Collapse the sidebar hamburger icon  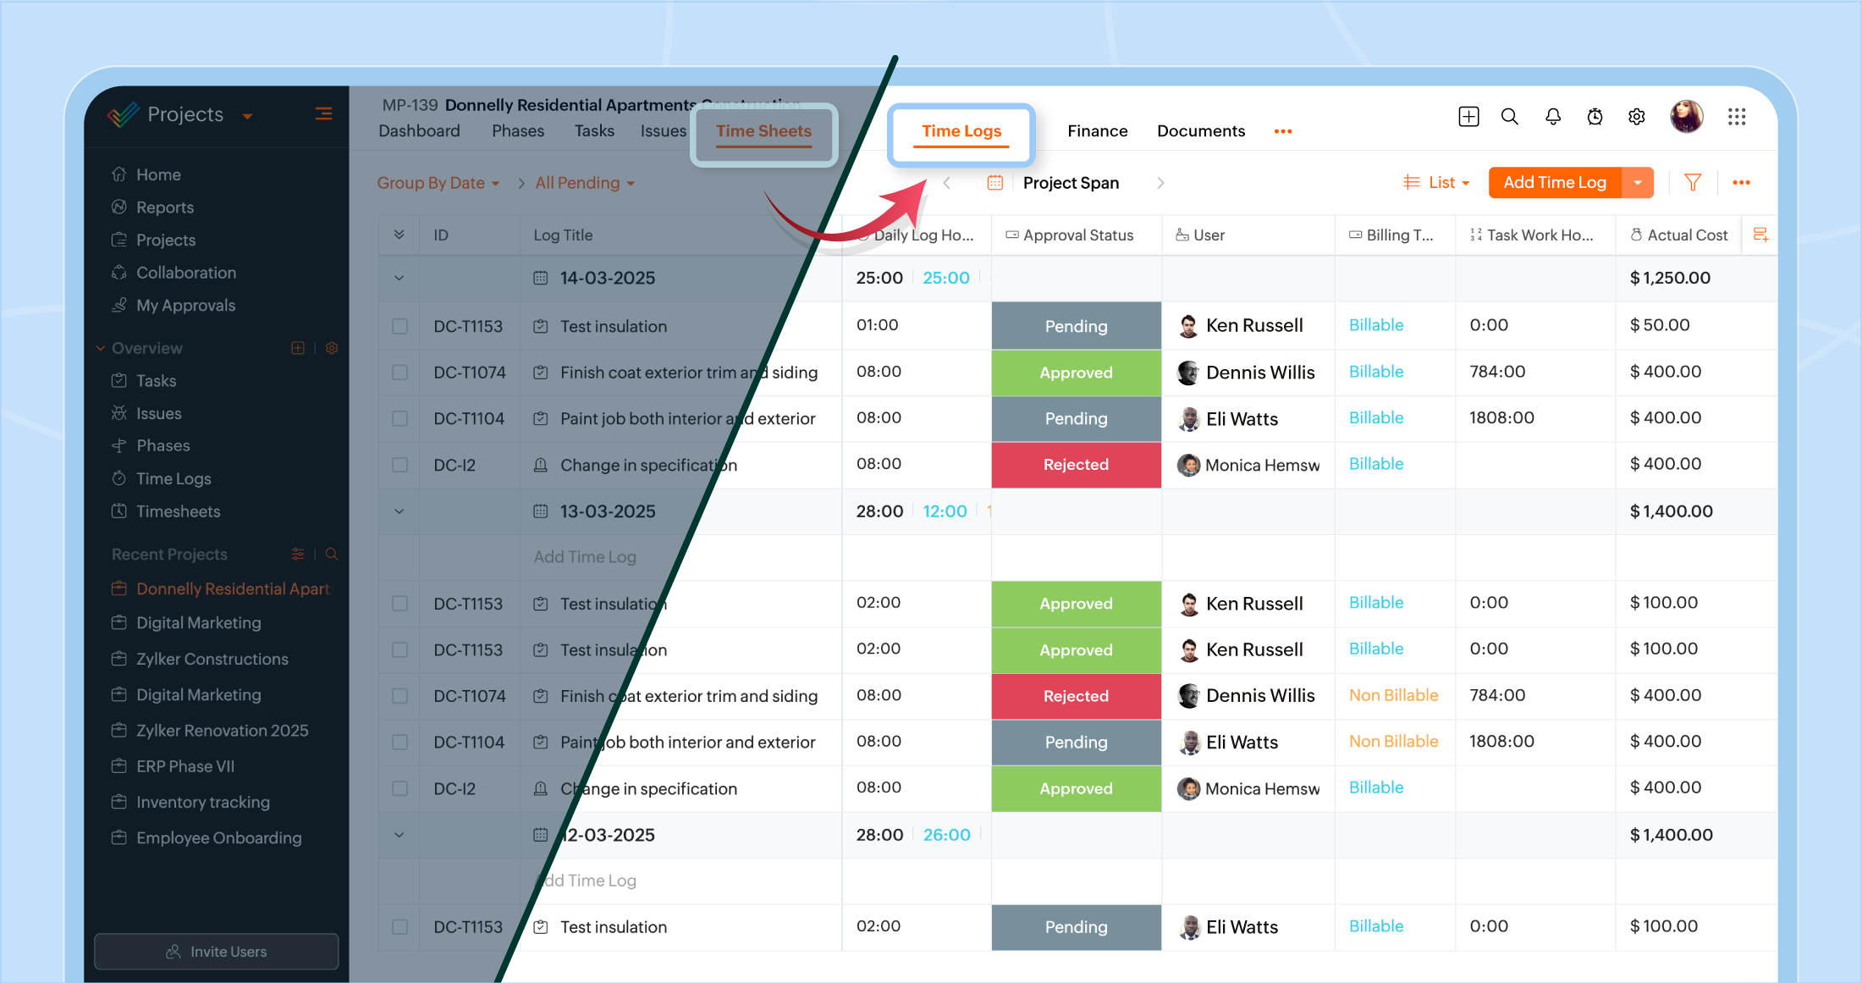click(323, 113)
